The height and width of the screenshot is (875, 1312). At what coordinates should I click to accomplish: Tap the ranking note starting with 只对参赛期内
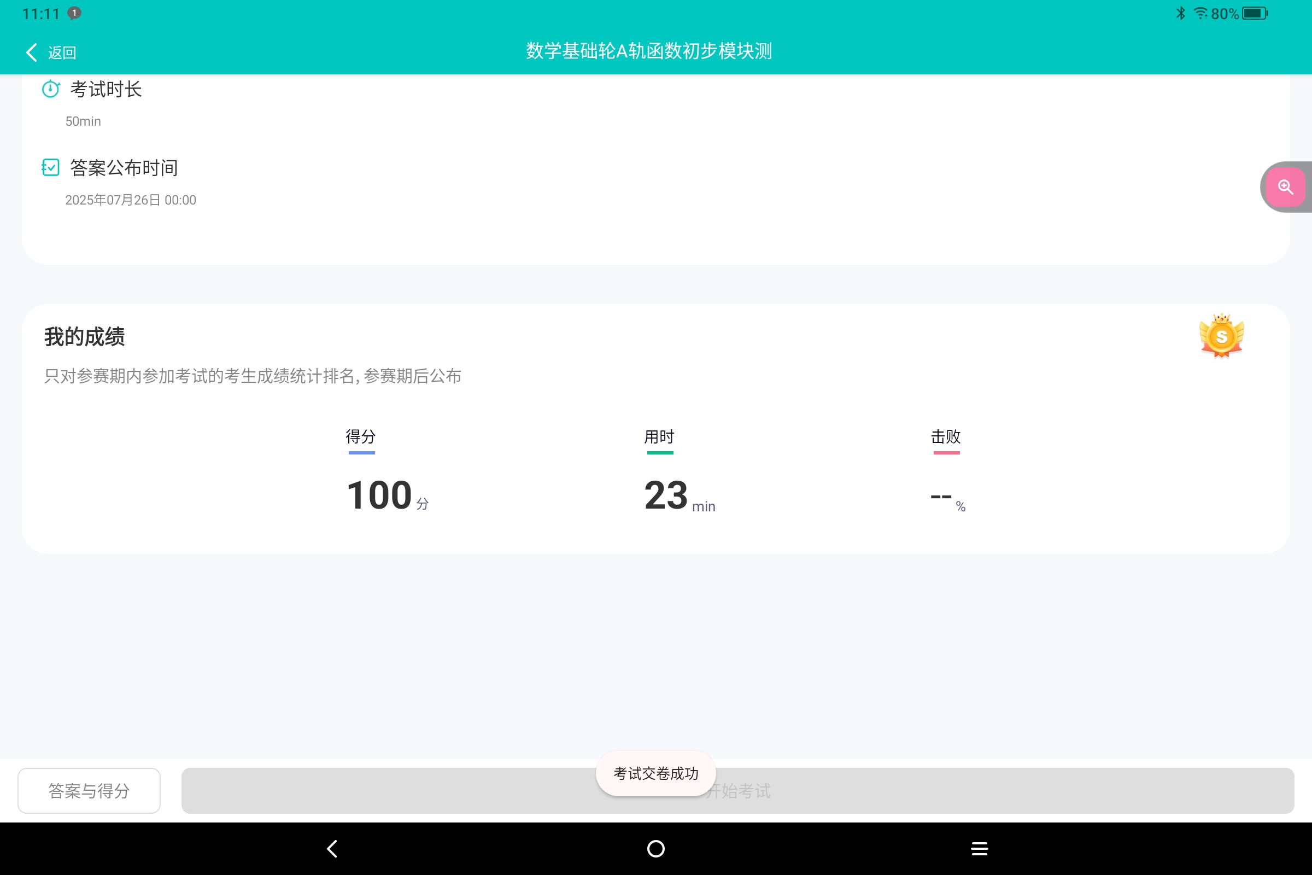point(253,376)
